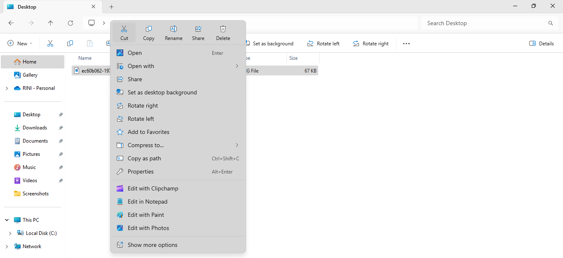Open the New dropdown in toolbar
563x258 pixels.
(x=20, y=44)
